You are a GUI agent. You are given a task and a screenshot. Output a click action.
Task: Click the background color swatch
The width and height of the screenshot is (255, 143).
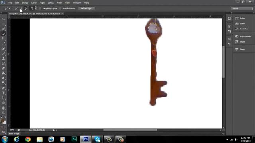coord(5,123)
